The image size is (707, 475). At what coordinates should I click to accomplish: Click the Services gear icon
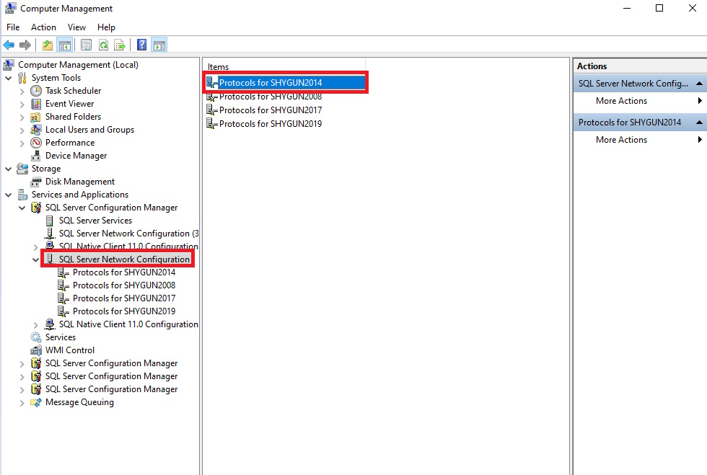click(36, 337)
